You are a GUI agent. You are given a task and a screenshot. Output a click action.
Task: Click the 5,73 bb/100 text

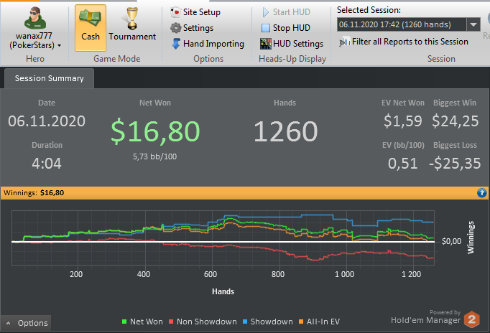[x=154, y=156]
